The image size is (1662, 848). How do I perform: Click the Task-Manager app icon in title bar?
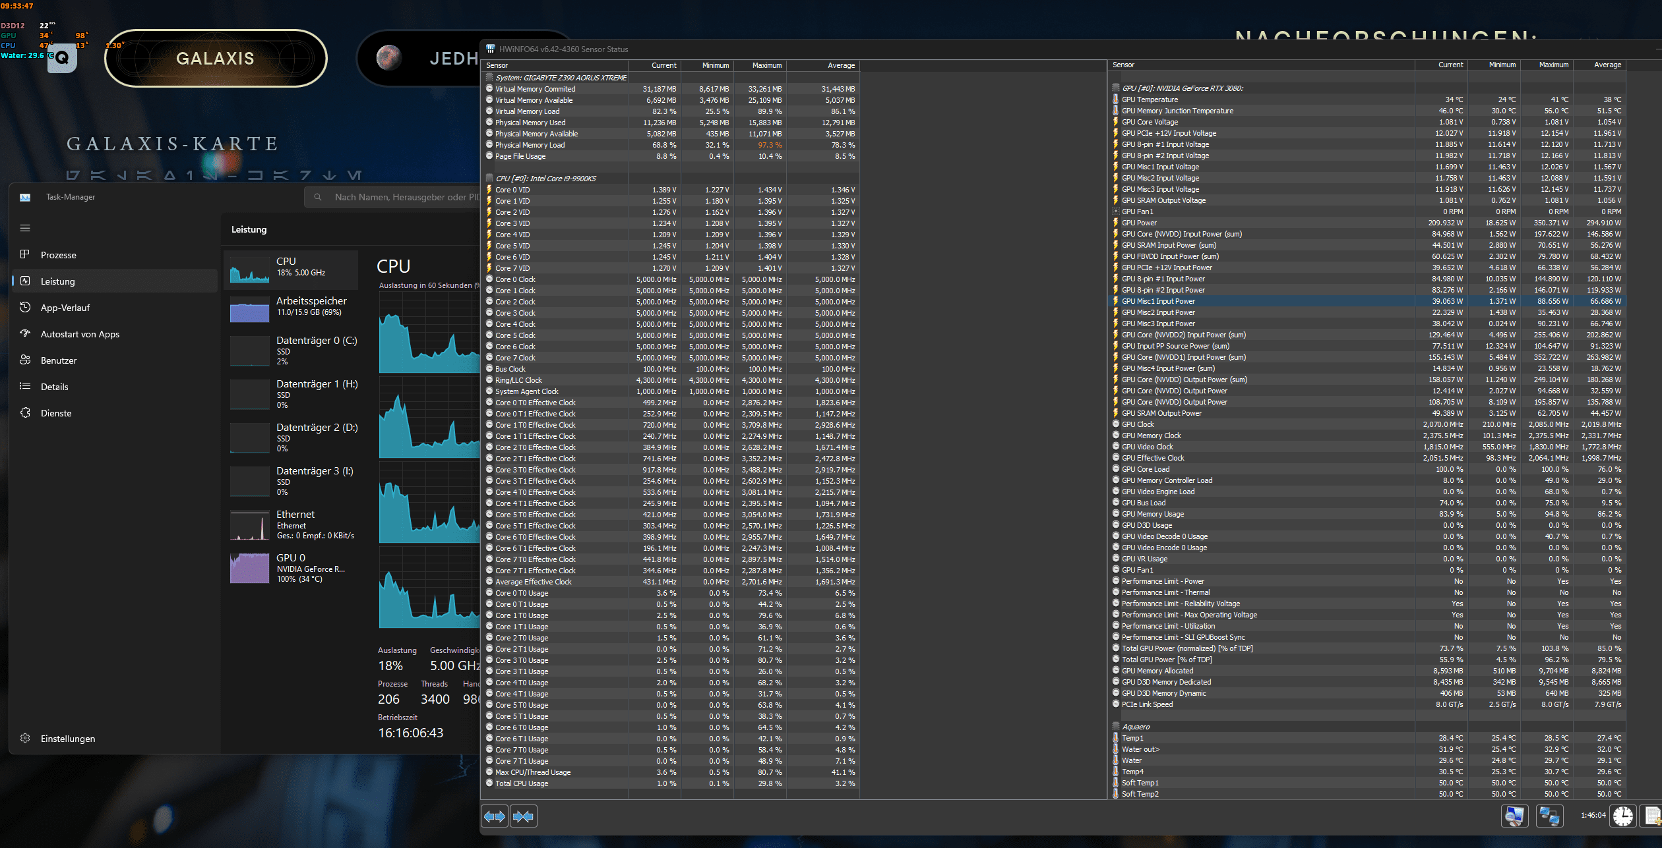[x=25, y=197]
